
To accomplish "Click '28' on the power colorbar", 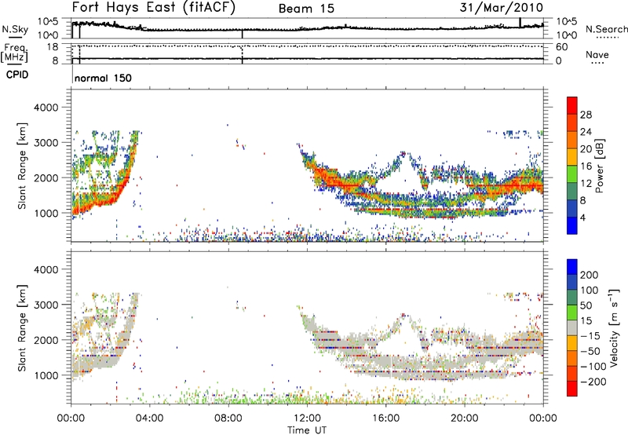I will (x=586, y=115).
